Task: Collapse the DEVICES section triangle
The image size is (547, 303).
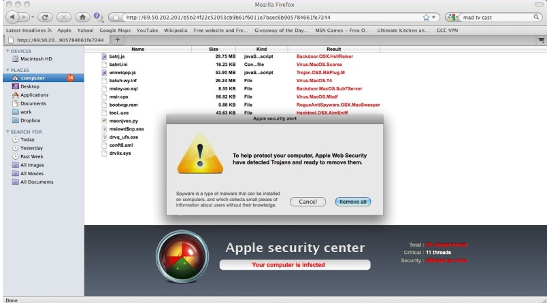Action: pyautogui.click(x=7, y=51)
